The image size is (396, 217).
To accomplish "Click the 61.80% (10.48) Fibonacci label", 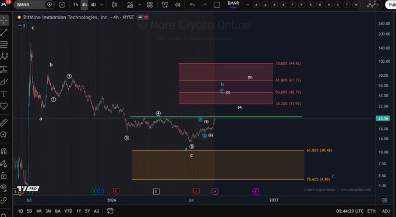I will coord(319,150).
